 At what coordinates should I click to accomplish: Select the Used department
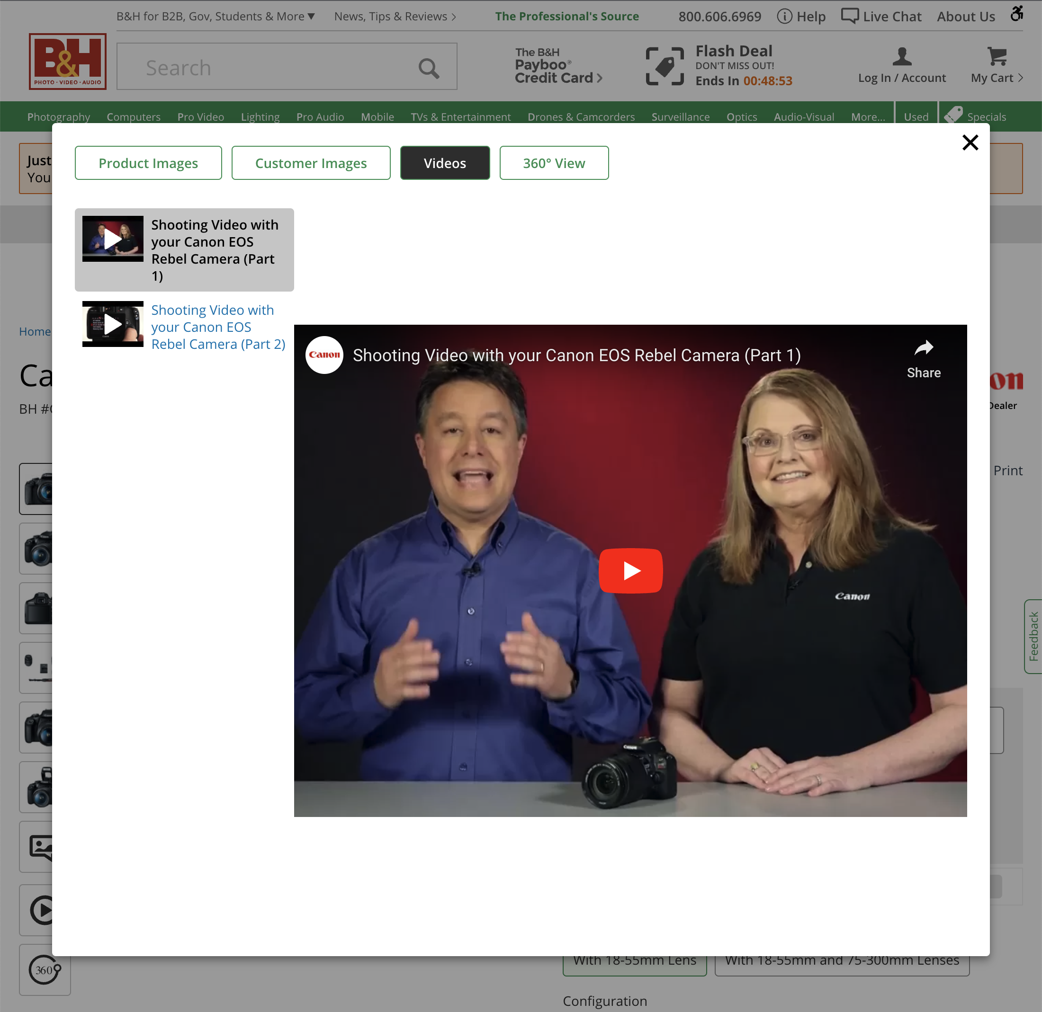(x=916, y=116)
